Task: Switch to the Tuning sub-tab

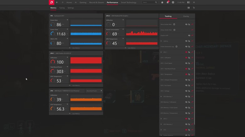Action: [62, 8]
